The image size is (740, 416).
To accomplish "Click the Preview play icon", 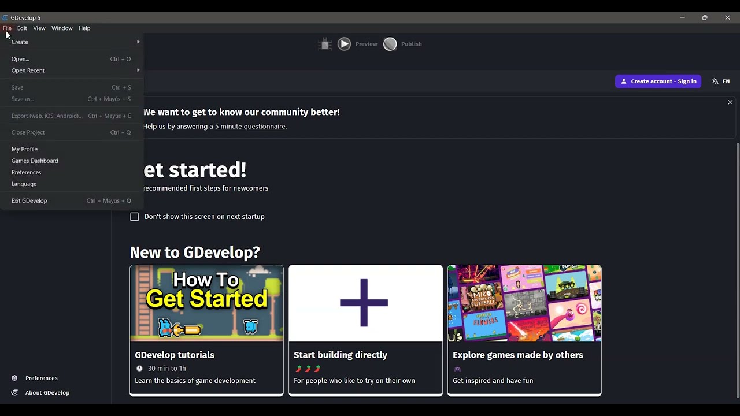I will (344, 44).
